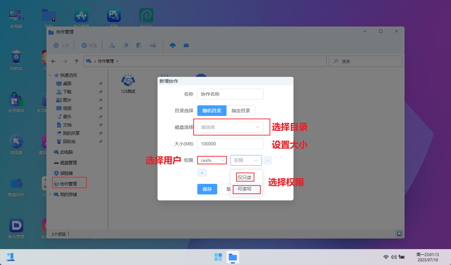This screenshot has height=265, width=451.
Task: Select 随机目录 directory option
Action: tap(212, 111)
